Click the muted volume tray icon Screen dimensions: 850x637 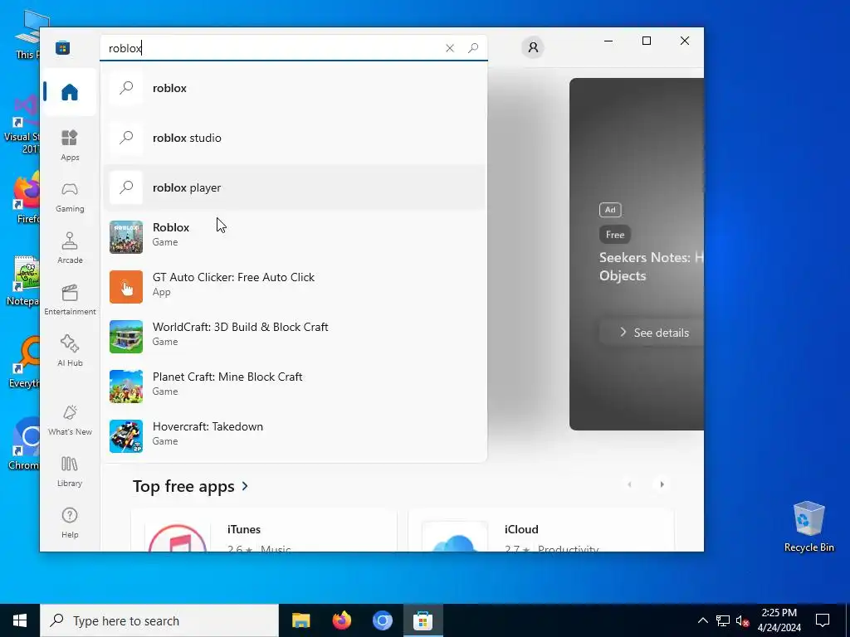click(x=742, y=620)
